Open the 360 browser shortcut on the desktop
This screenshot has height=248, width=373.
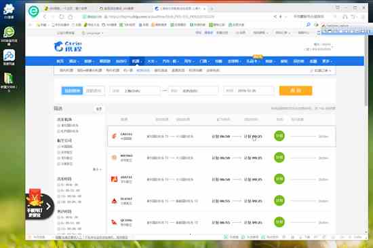coord(9,36)
